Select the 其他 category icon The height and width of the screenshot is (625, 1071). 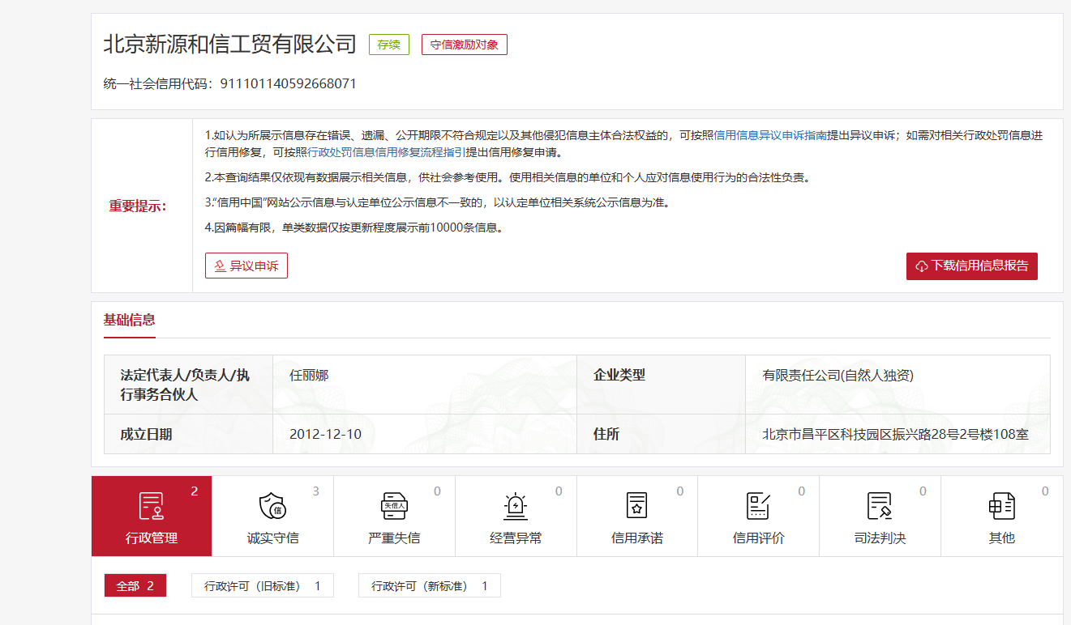click(x=1001, y=506)
